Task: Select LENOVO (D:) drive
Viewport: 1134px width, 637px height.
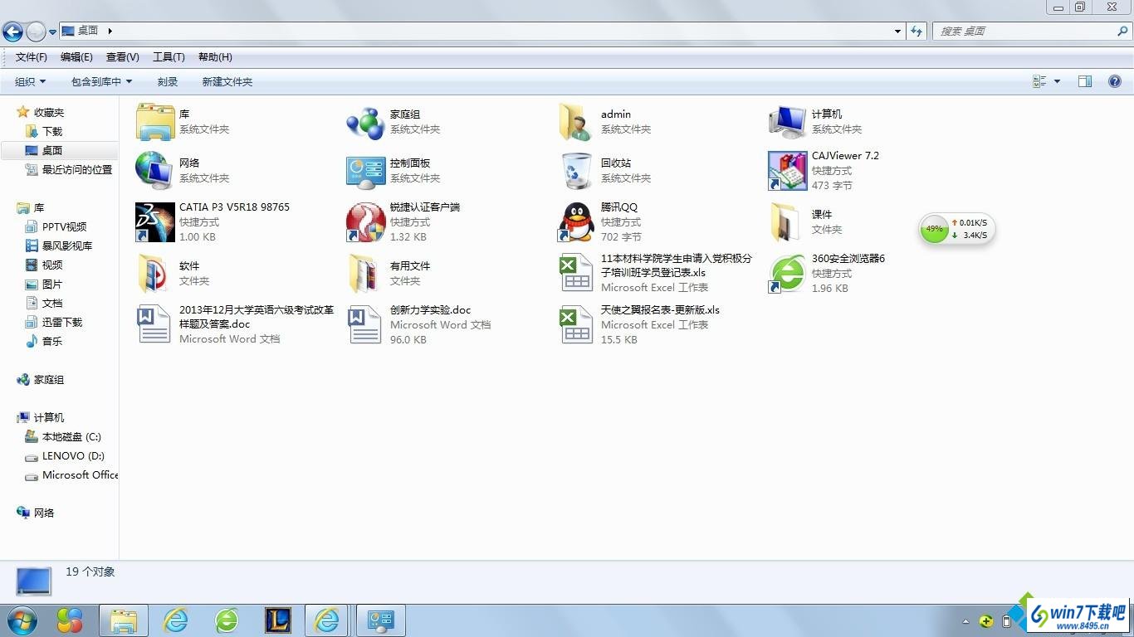Action: coord(73,455)
